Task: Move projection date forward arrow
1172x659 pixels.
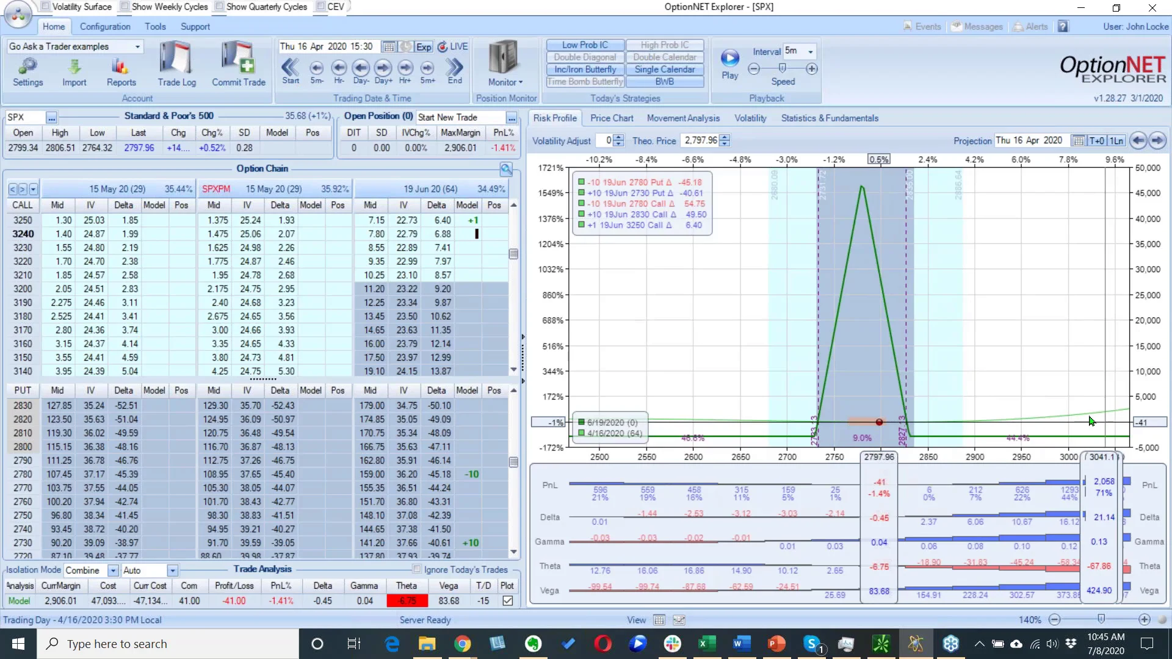Action: pos(1157,141)
